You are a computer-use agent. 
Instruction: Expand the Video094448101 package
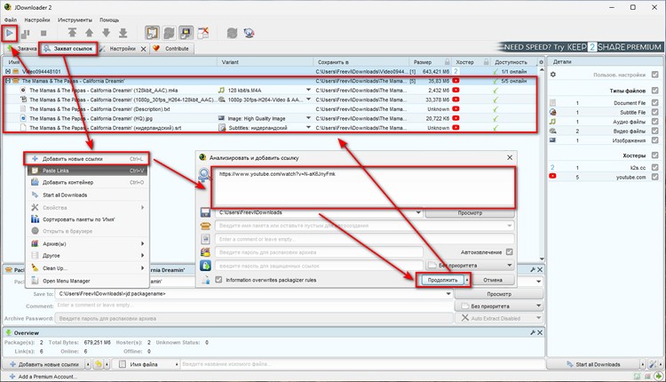(x=8, y=71)
